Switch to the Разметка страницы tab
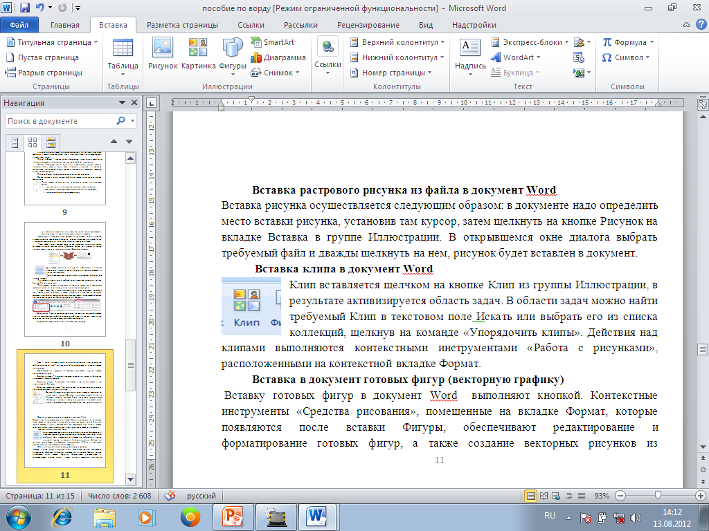The image size is (709, 531). pos(182,25)
